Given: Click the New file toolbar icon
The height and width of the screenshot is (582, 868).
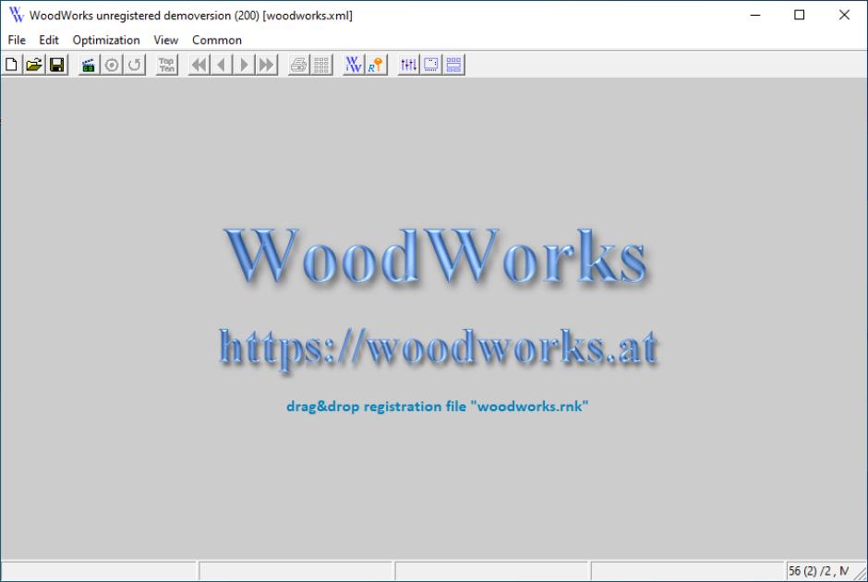Looking at the screenshot, I should [12, 65].
